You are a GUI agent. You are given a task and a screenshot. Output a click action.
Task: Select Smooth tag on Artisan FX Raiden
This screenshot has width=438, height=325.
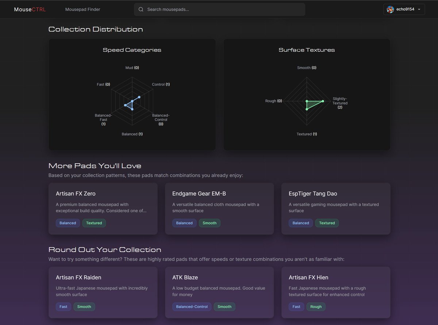[84, 307]
